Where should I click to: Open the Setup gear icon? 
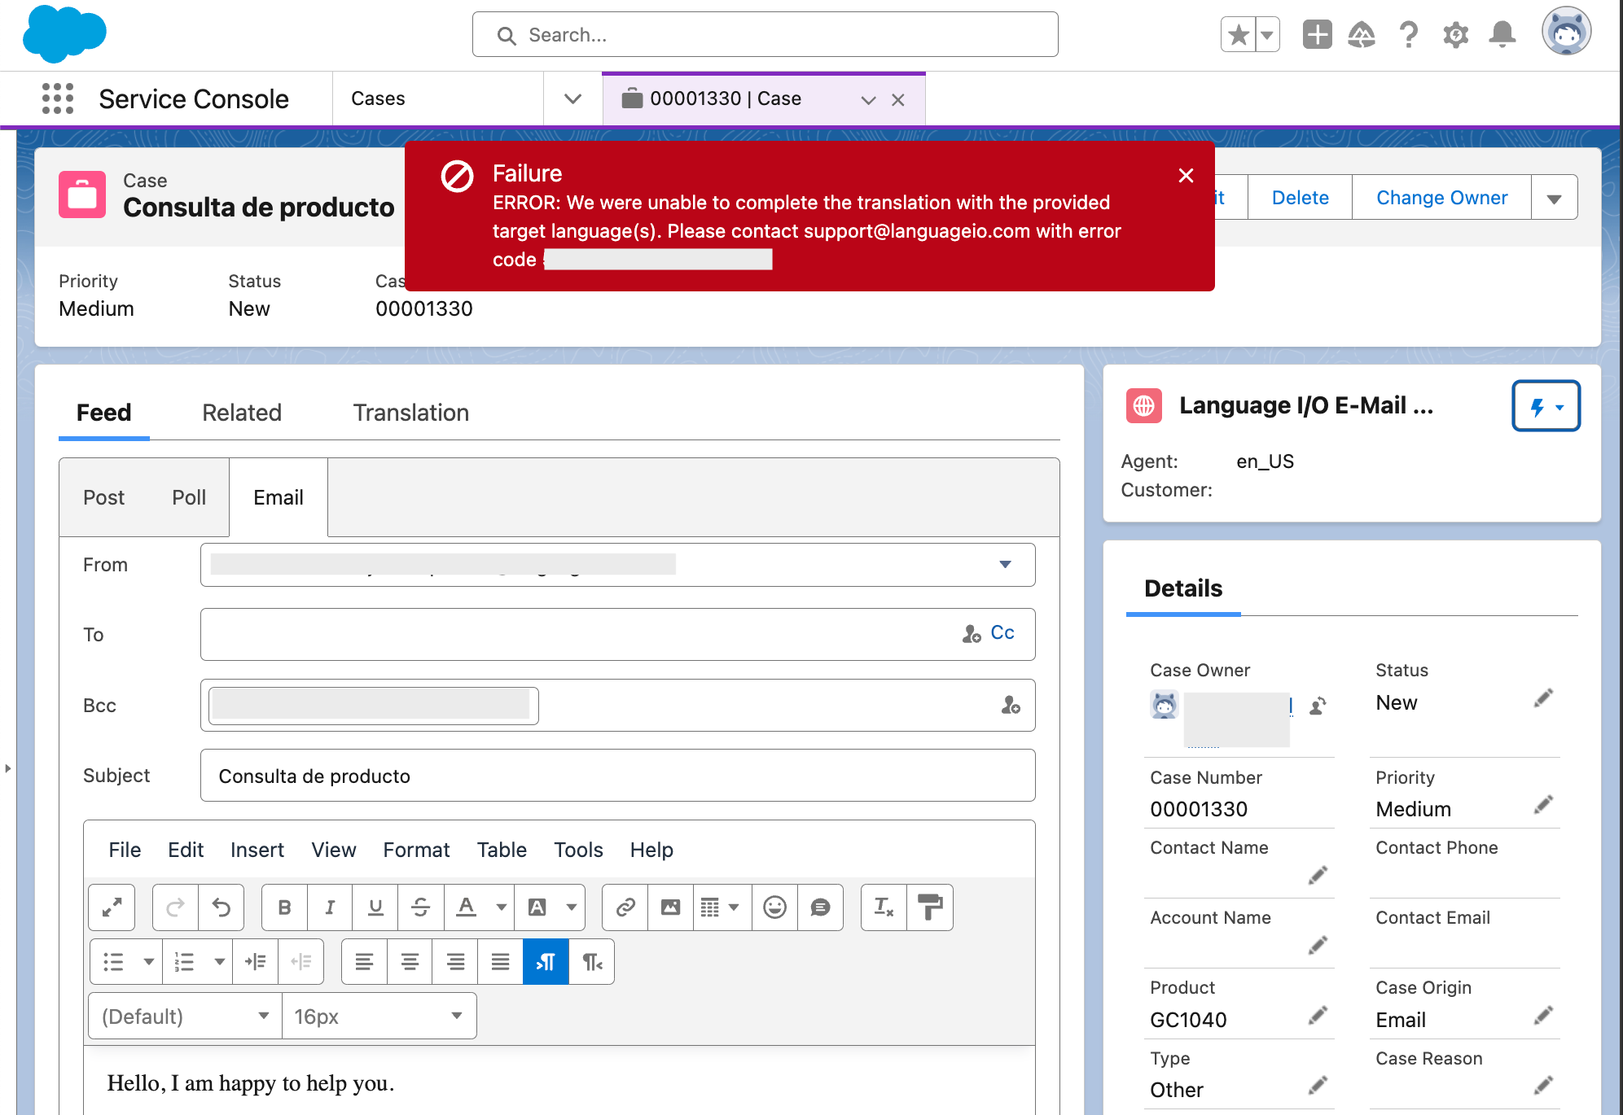[x=1455, y=35]
